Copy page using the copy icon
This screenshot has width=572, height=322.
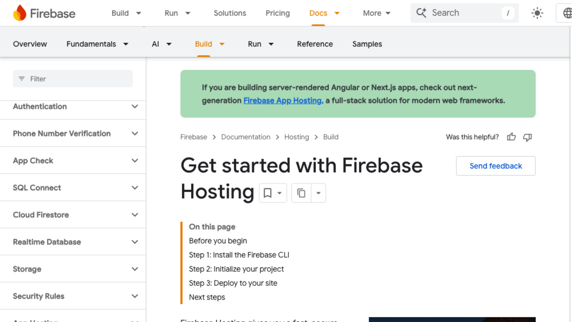(301, 193)
